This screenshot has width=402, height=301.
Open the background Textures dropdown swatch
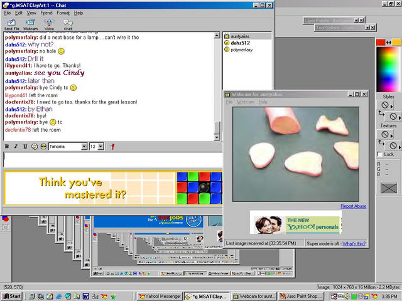394,145
